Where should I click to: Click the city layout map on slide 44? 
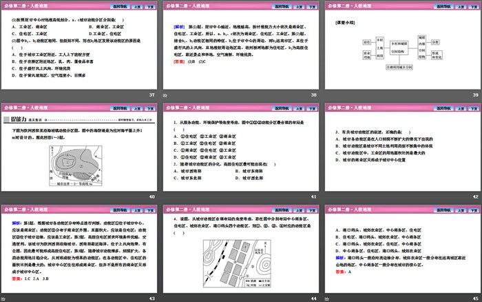[237, 263]
